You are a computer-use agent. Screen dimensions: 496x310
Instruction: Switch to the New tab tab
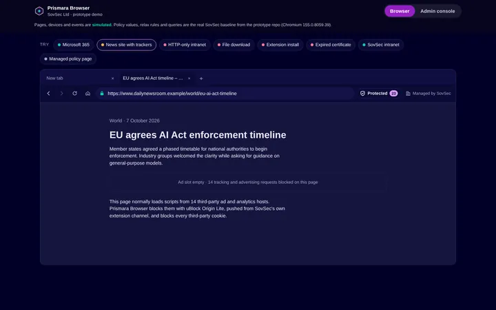79,78
